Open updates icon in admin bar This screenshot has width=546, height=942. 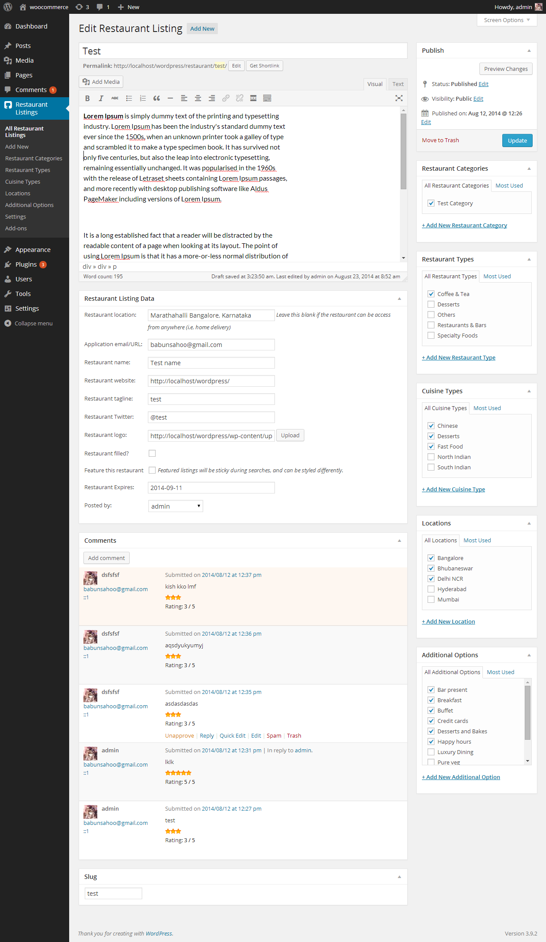point(82,7)
